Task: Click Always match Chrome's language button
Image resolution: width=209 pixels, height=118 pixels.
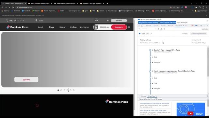Action: click(148, 23)
